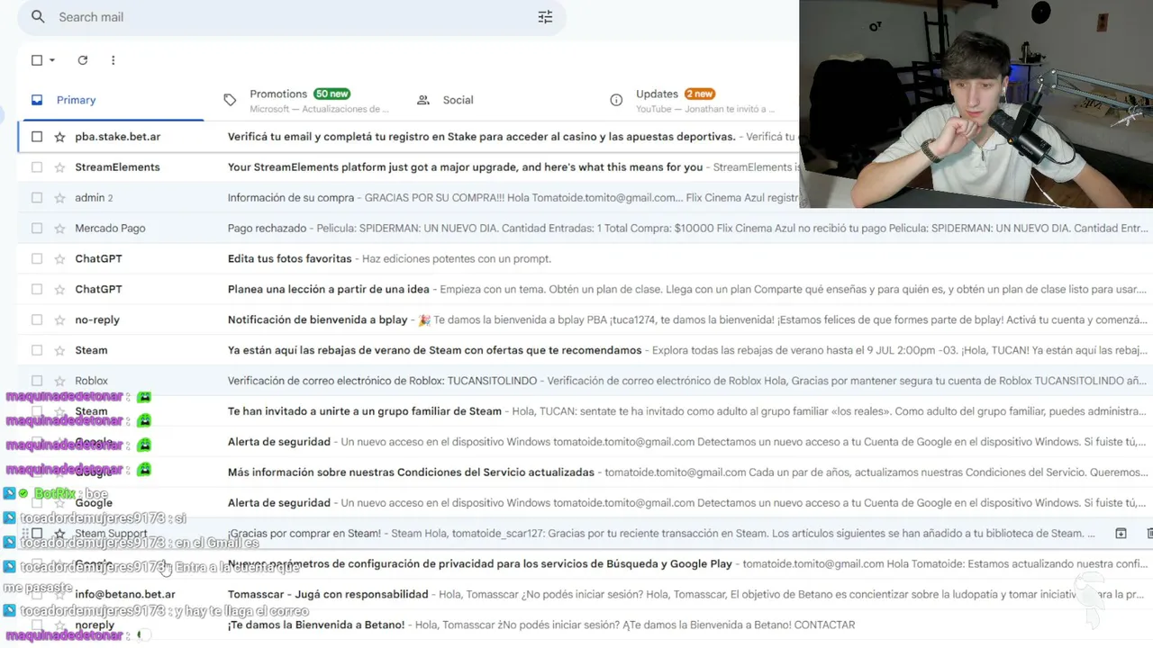Select the admin email checkbox
1153x648 pixels.
click(37, 198)
